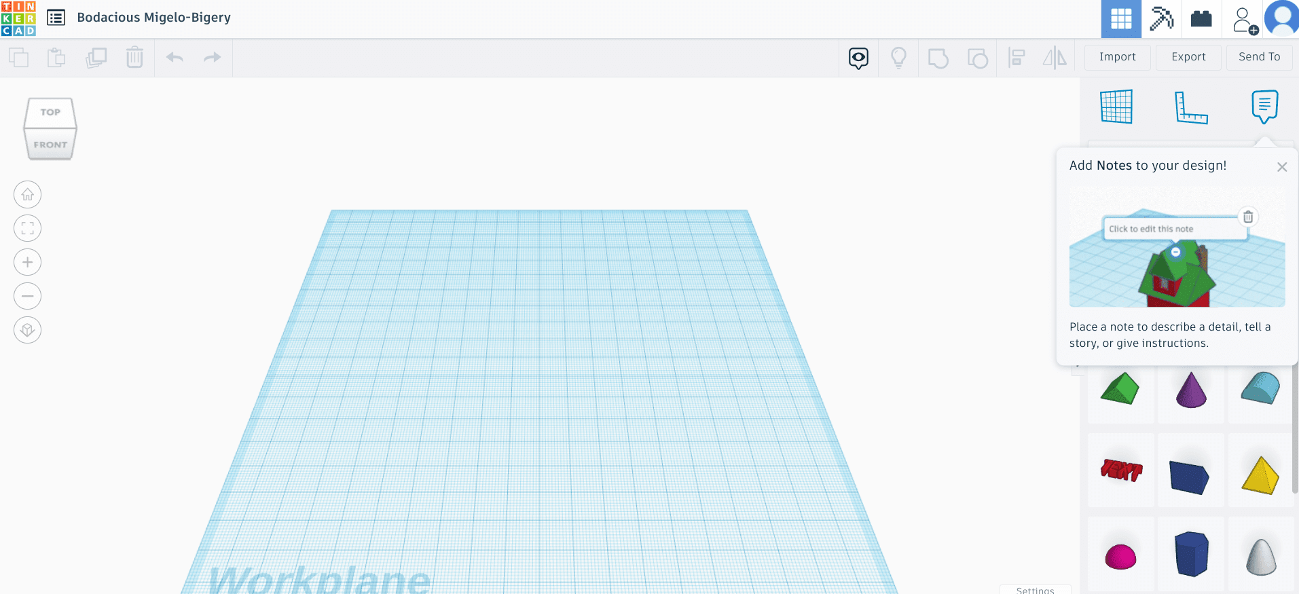1299x594 pixels.
Task: Click the Align tool icon
Action: 1017,58
